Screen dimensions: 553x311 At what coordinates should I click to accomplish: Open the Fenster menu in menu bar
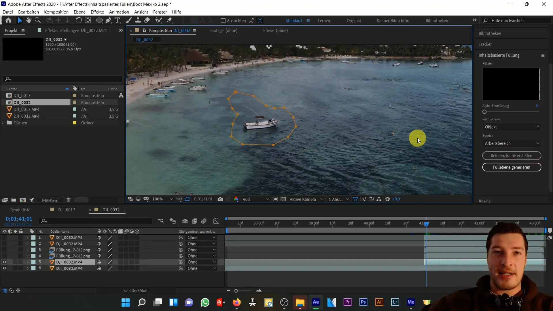(x=160, y=12)
